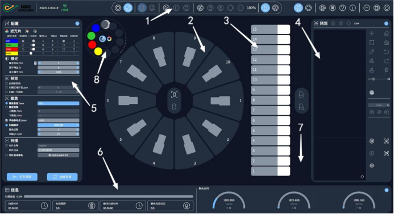
Task: Collapse the 配置 panel with its blue dot
Action: 77,23
